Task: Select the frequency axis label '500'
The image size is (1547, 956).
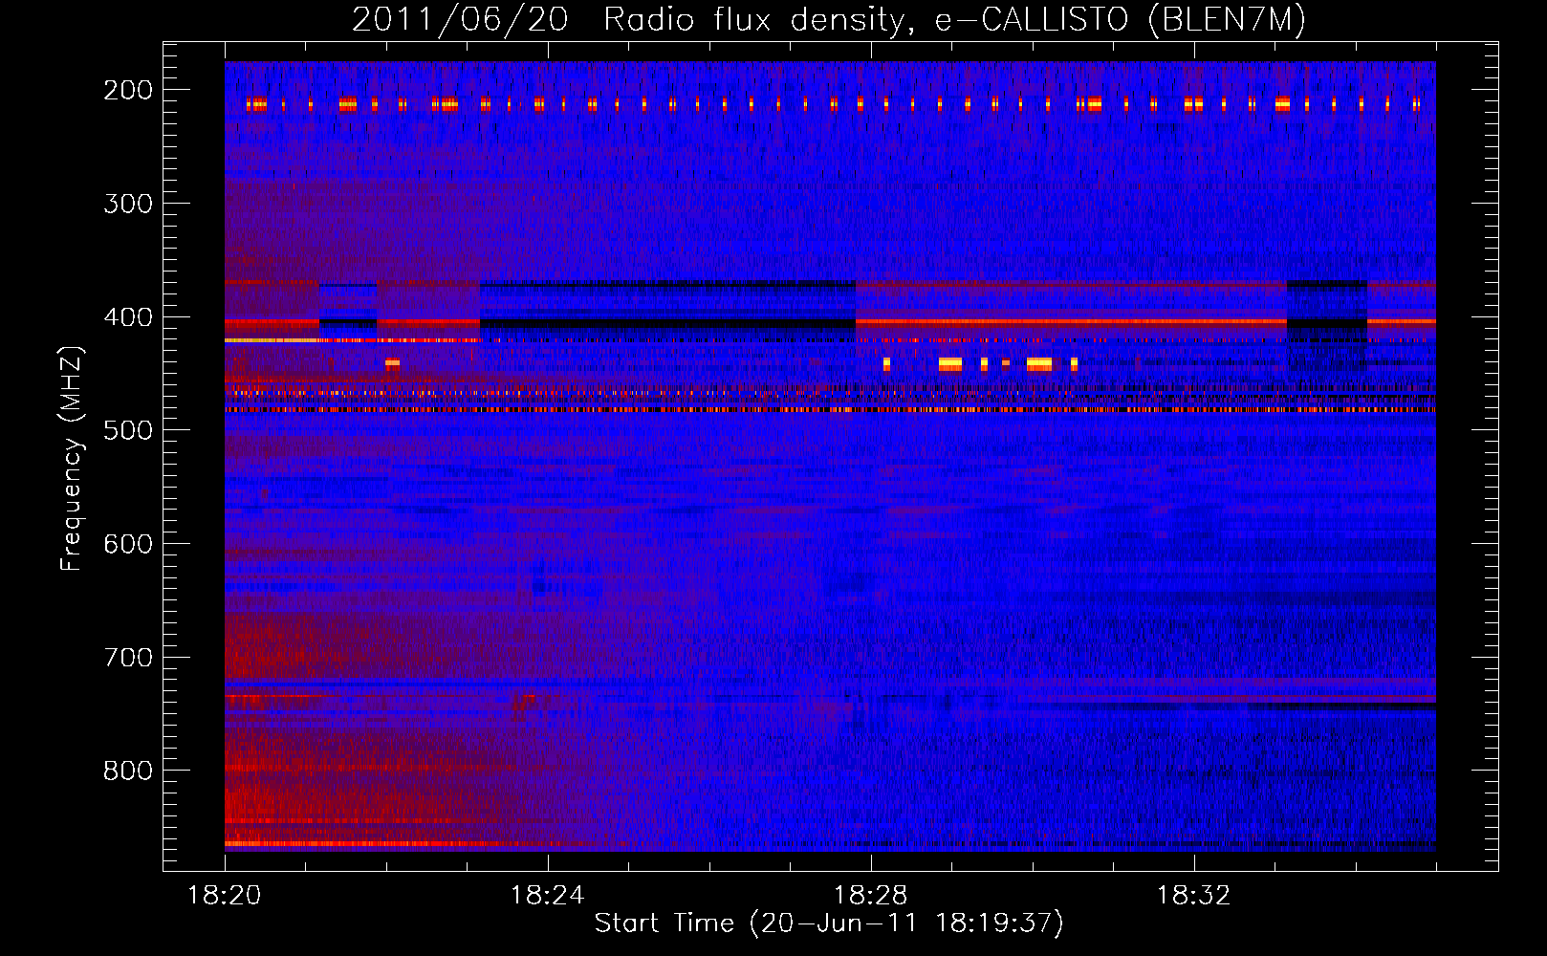Action: pos(128,430)
